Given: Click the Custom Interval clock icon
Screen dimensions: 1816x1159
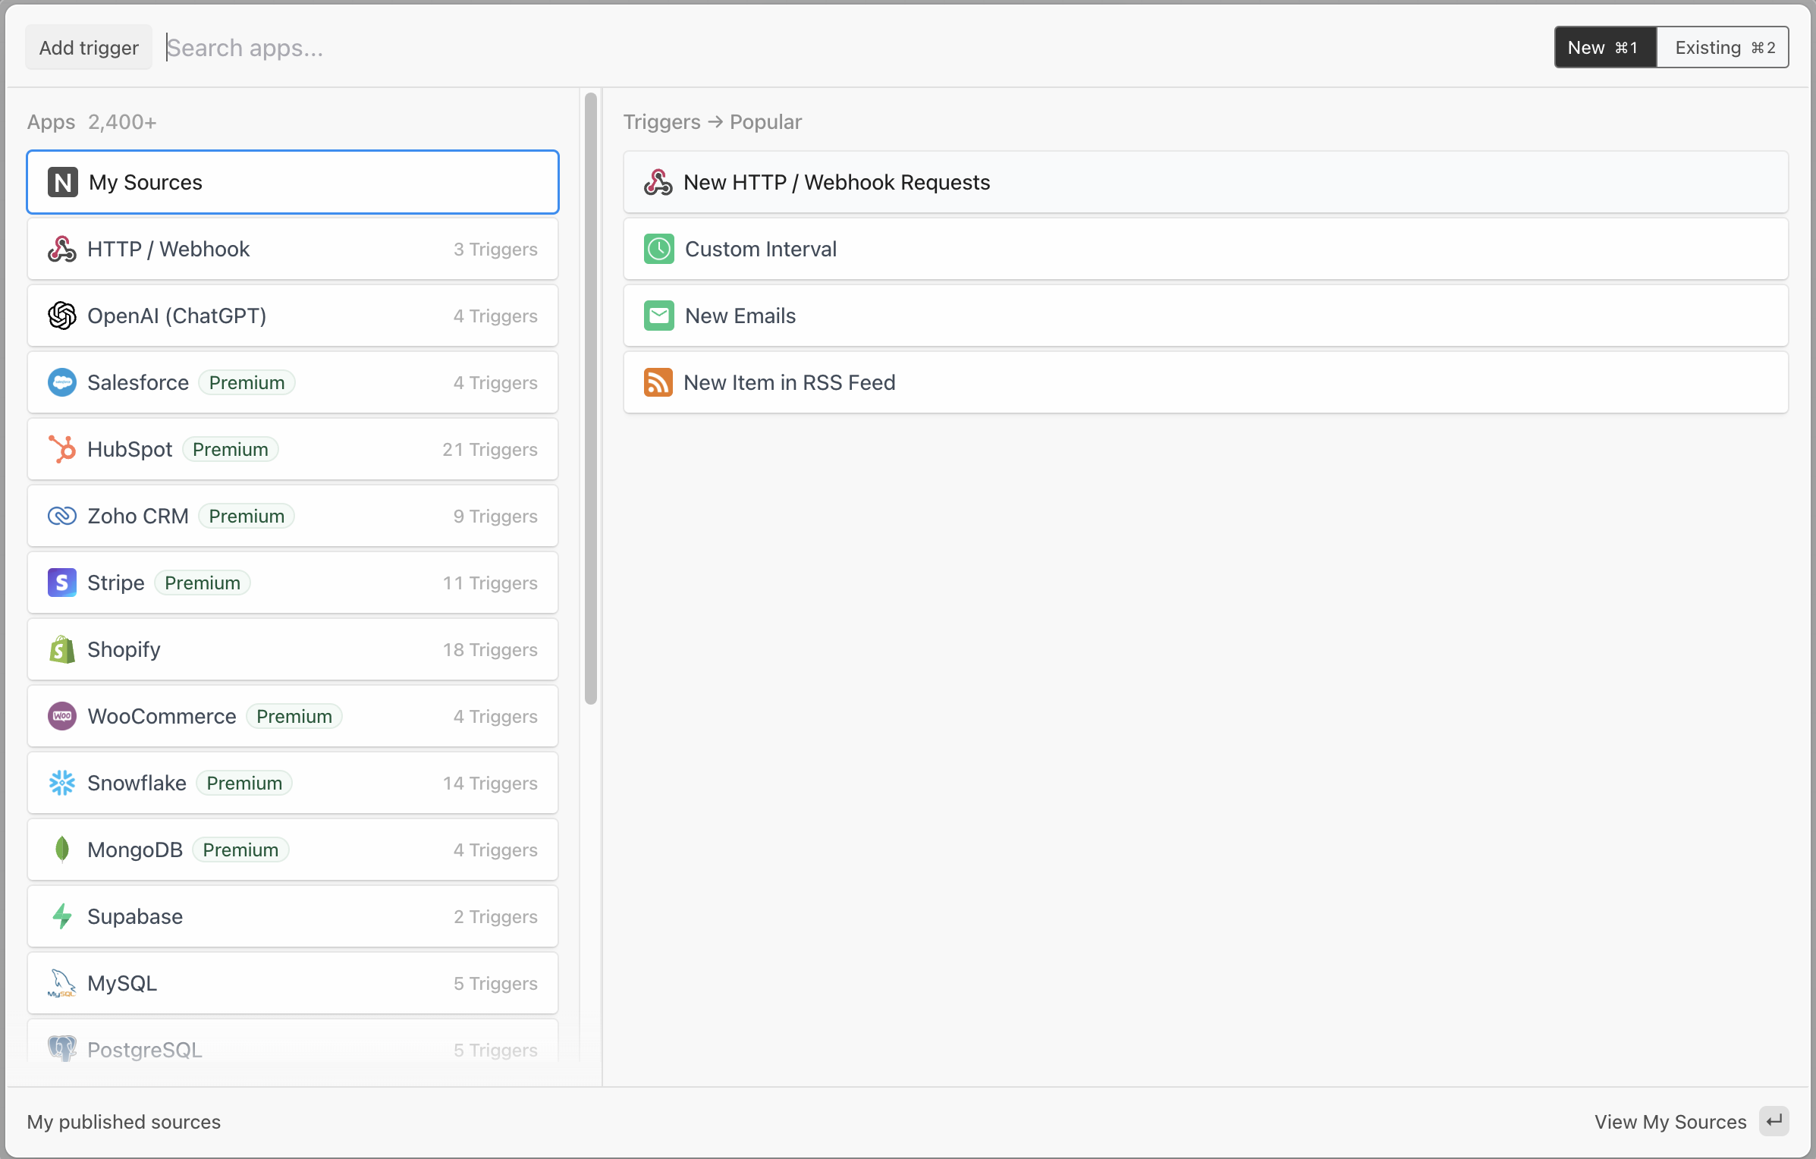Looking at the screenshot, I should [x=658, y=249].
